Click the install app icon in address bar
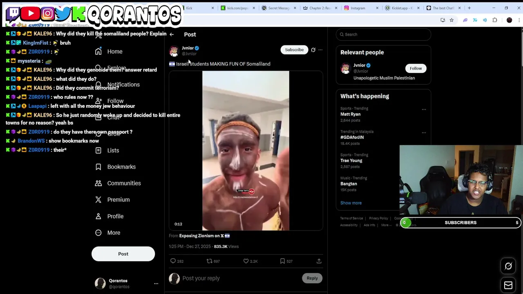 pos(443,20)
